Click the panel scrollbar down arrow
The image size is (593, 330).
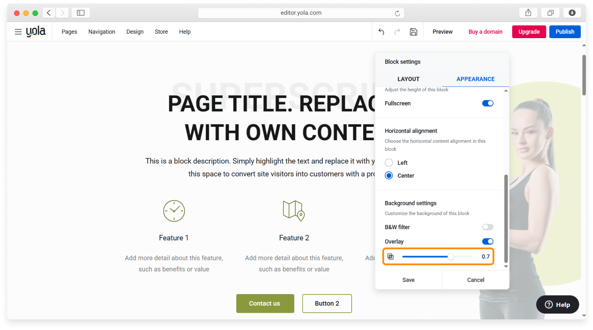506,267
